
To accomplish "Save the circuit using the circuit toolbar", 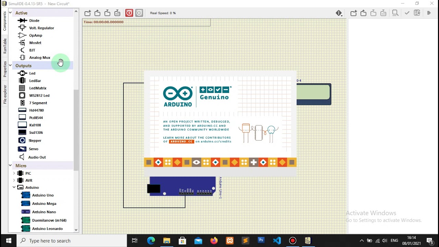I will (107, 13).
